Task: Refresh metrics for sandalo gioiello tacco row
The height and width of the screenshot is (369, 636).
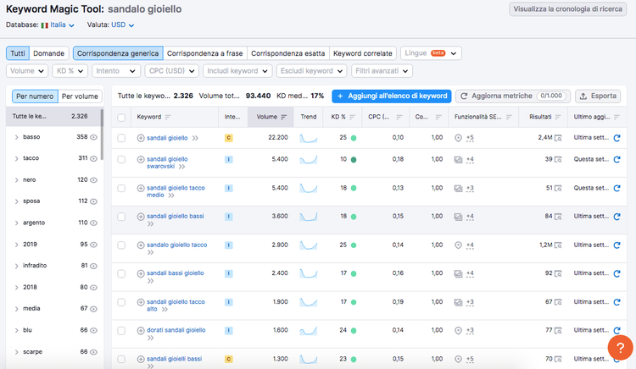Action: click(x=616, y=245)
